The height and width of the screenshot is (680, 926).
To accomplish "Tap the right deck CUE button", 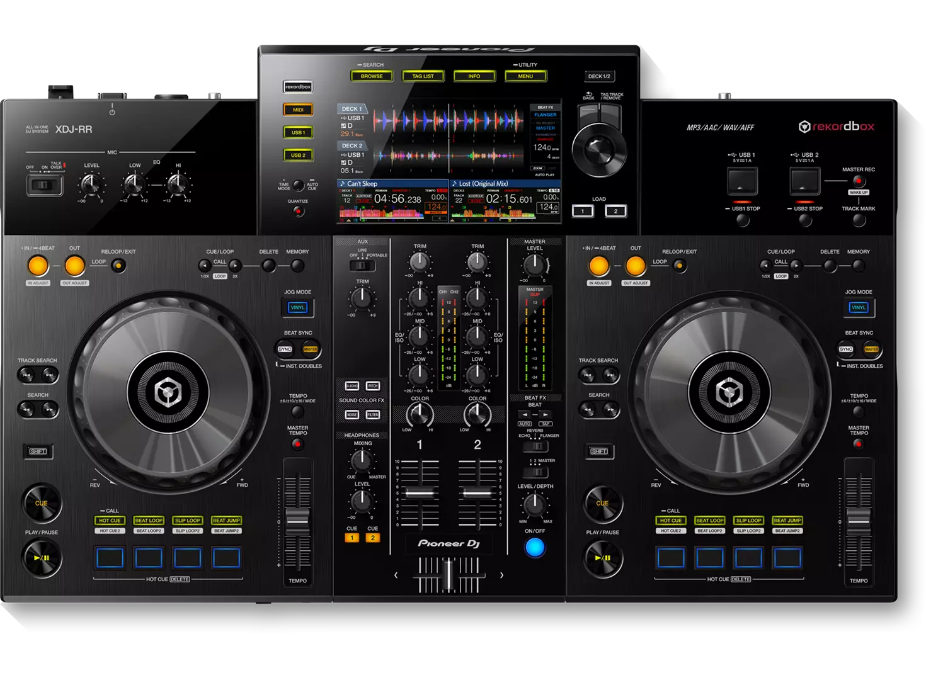I will click(x=603, y=503).
